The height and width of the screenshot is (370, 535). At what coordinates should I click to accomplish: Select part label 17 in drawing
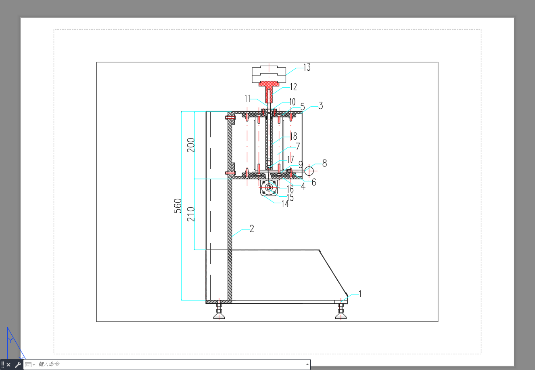[290, 160]
